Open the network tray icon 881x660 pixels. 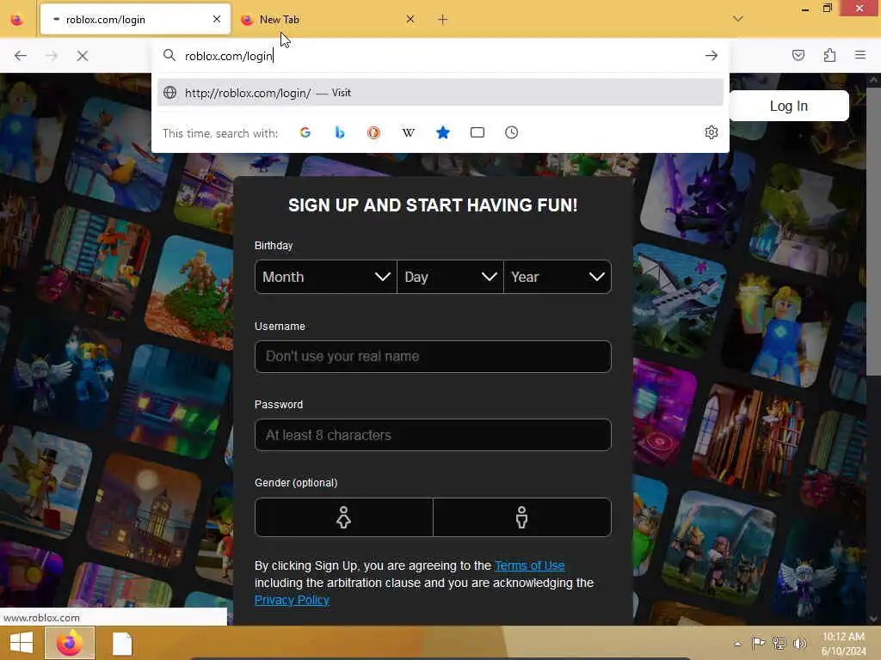click(x=779, y=643)
